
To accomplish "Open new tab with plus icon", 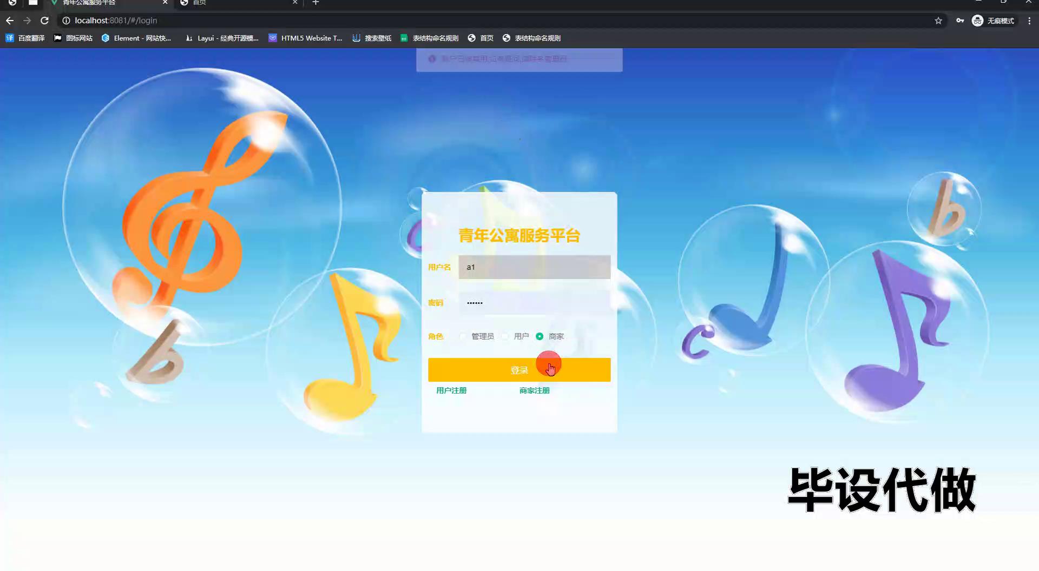I will (x=315, y=3).
